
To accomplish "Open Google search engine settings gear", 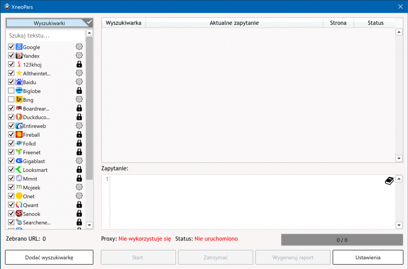I will pyautogui.click(x=79, y=47).
